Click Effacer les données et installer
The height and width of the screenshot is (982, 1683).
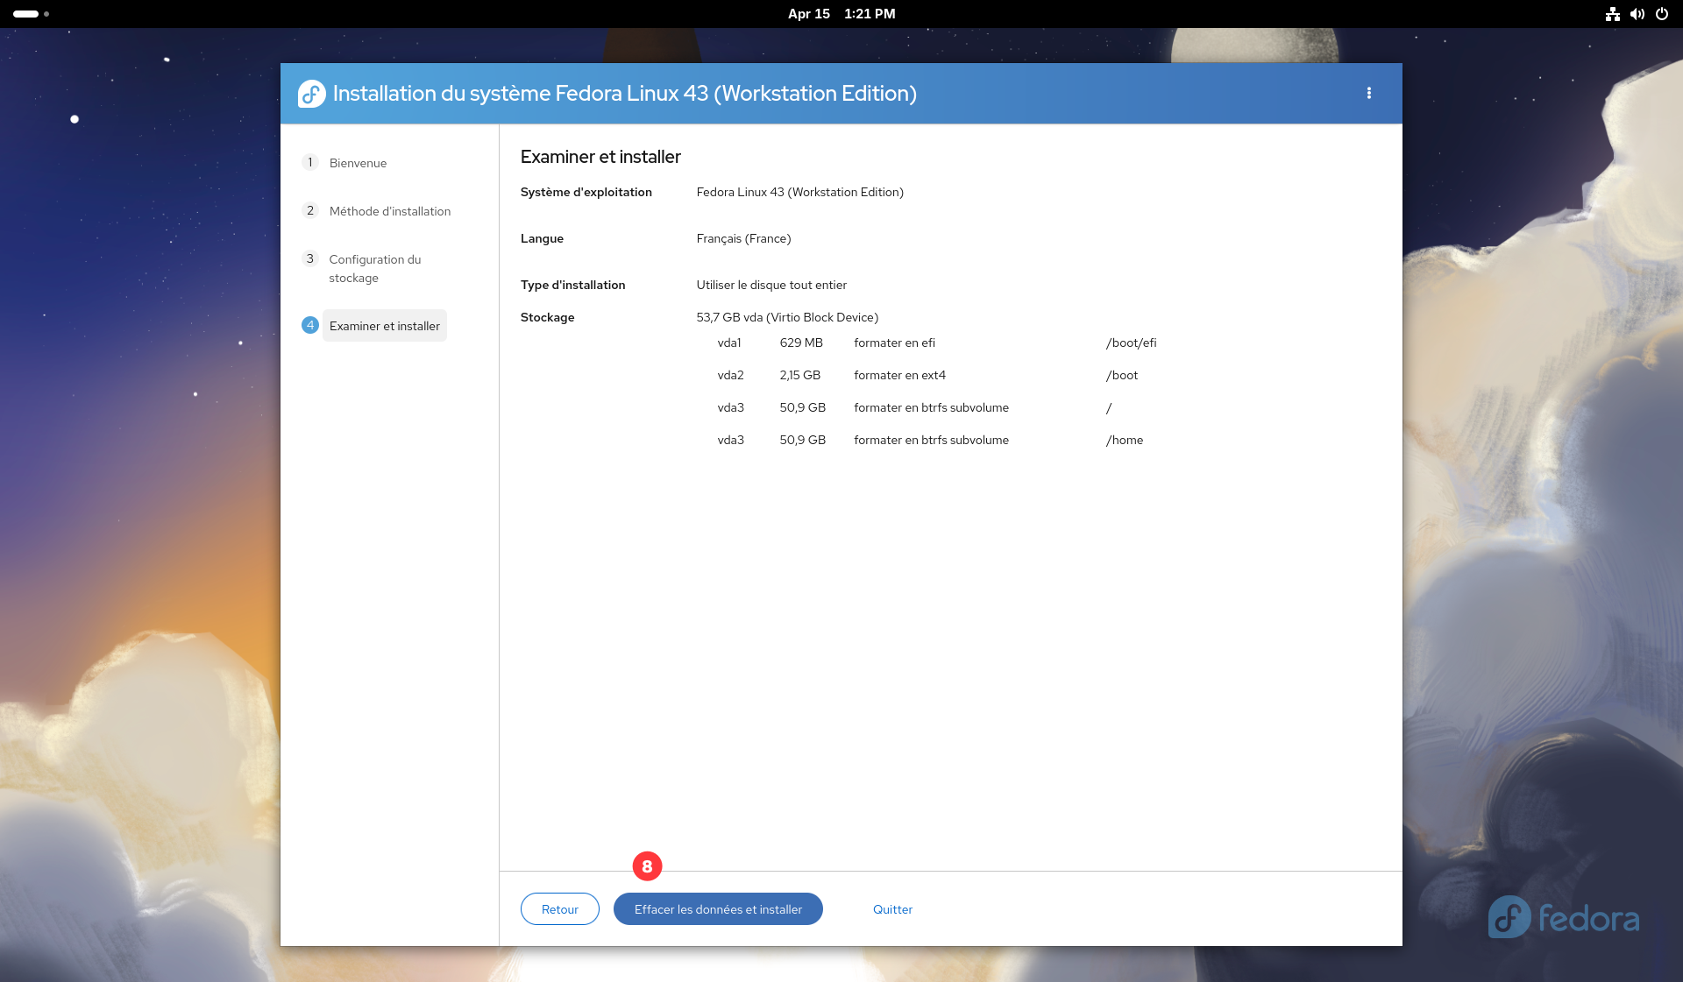coord(717,909)
